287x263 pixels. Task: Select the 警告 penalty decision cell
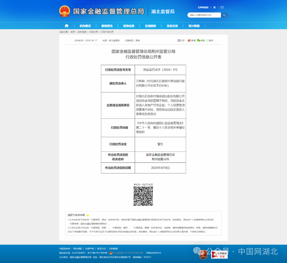160,144
